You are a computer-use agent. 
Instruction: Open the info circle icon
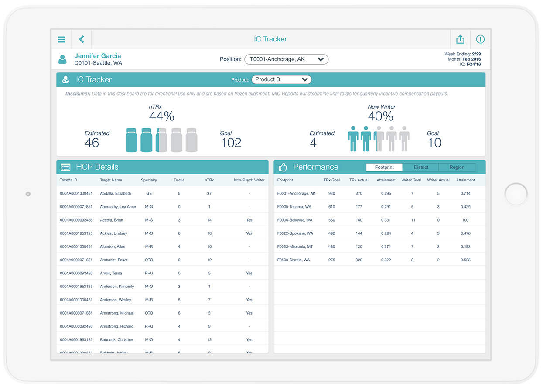[x=480, y=39]
